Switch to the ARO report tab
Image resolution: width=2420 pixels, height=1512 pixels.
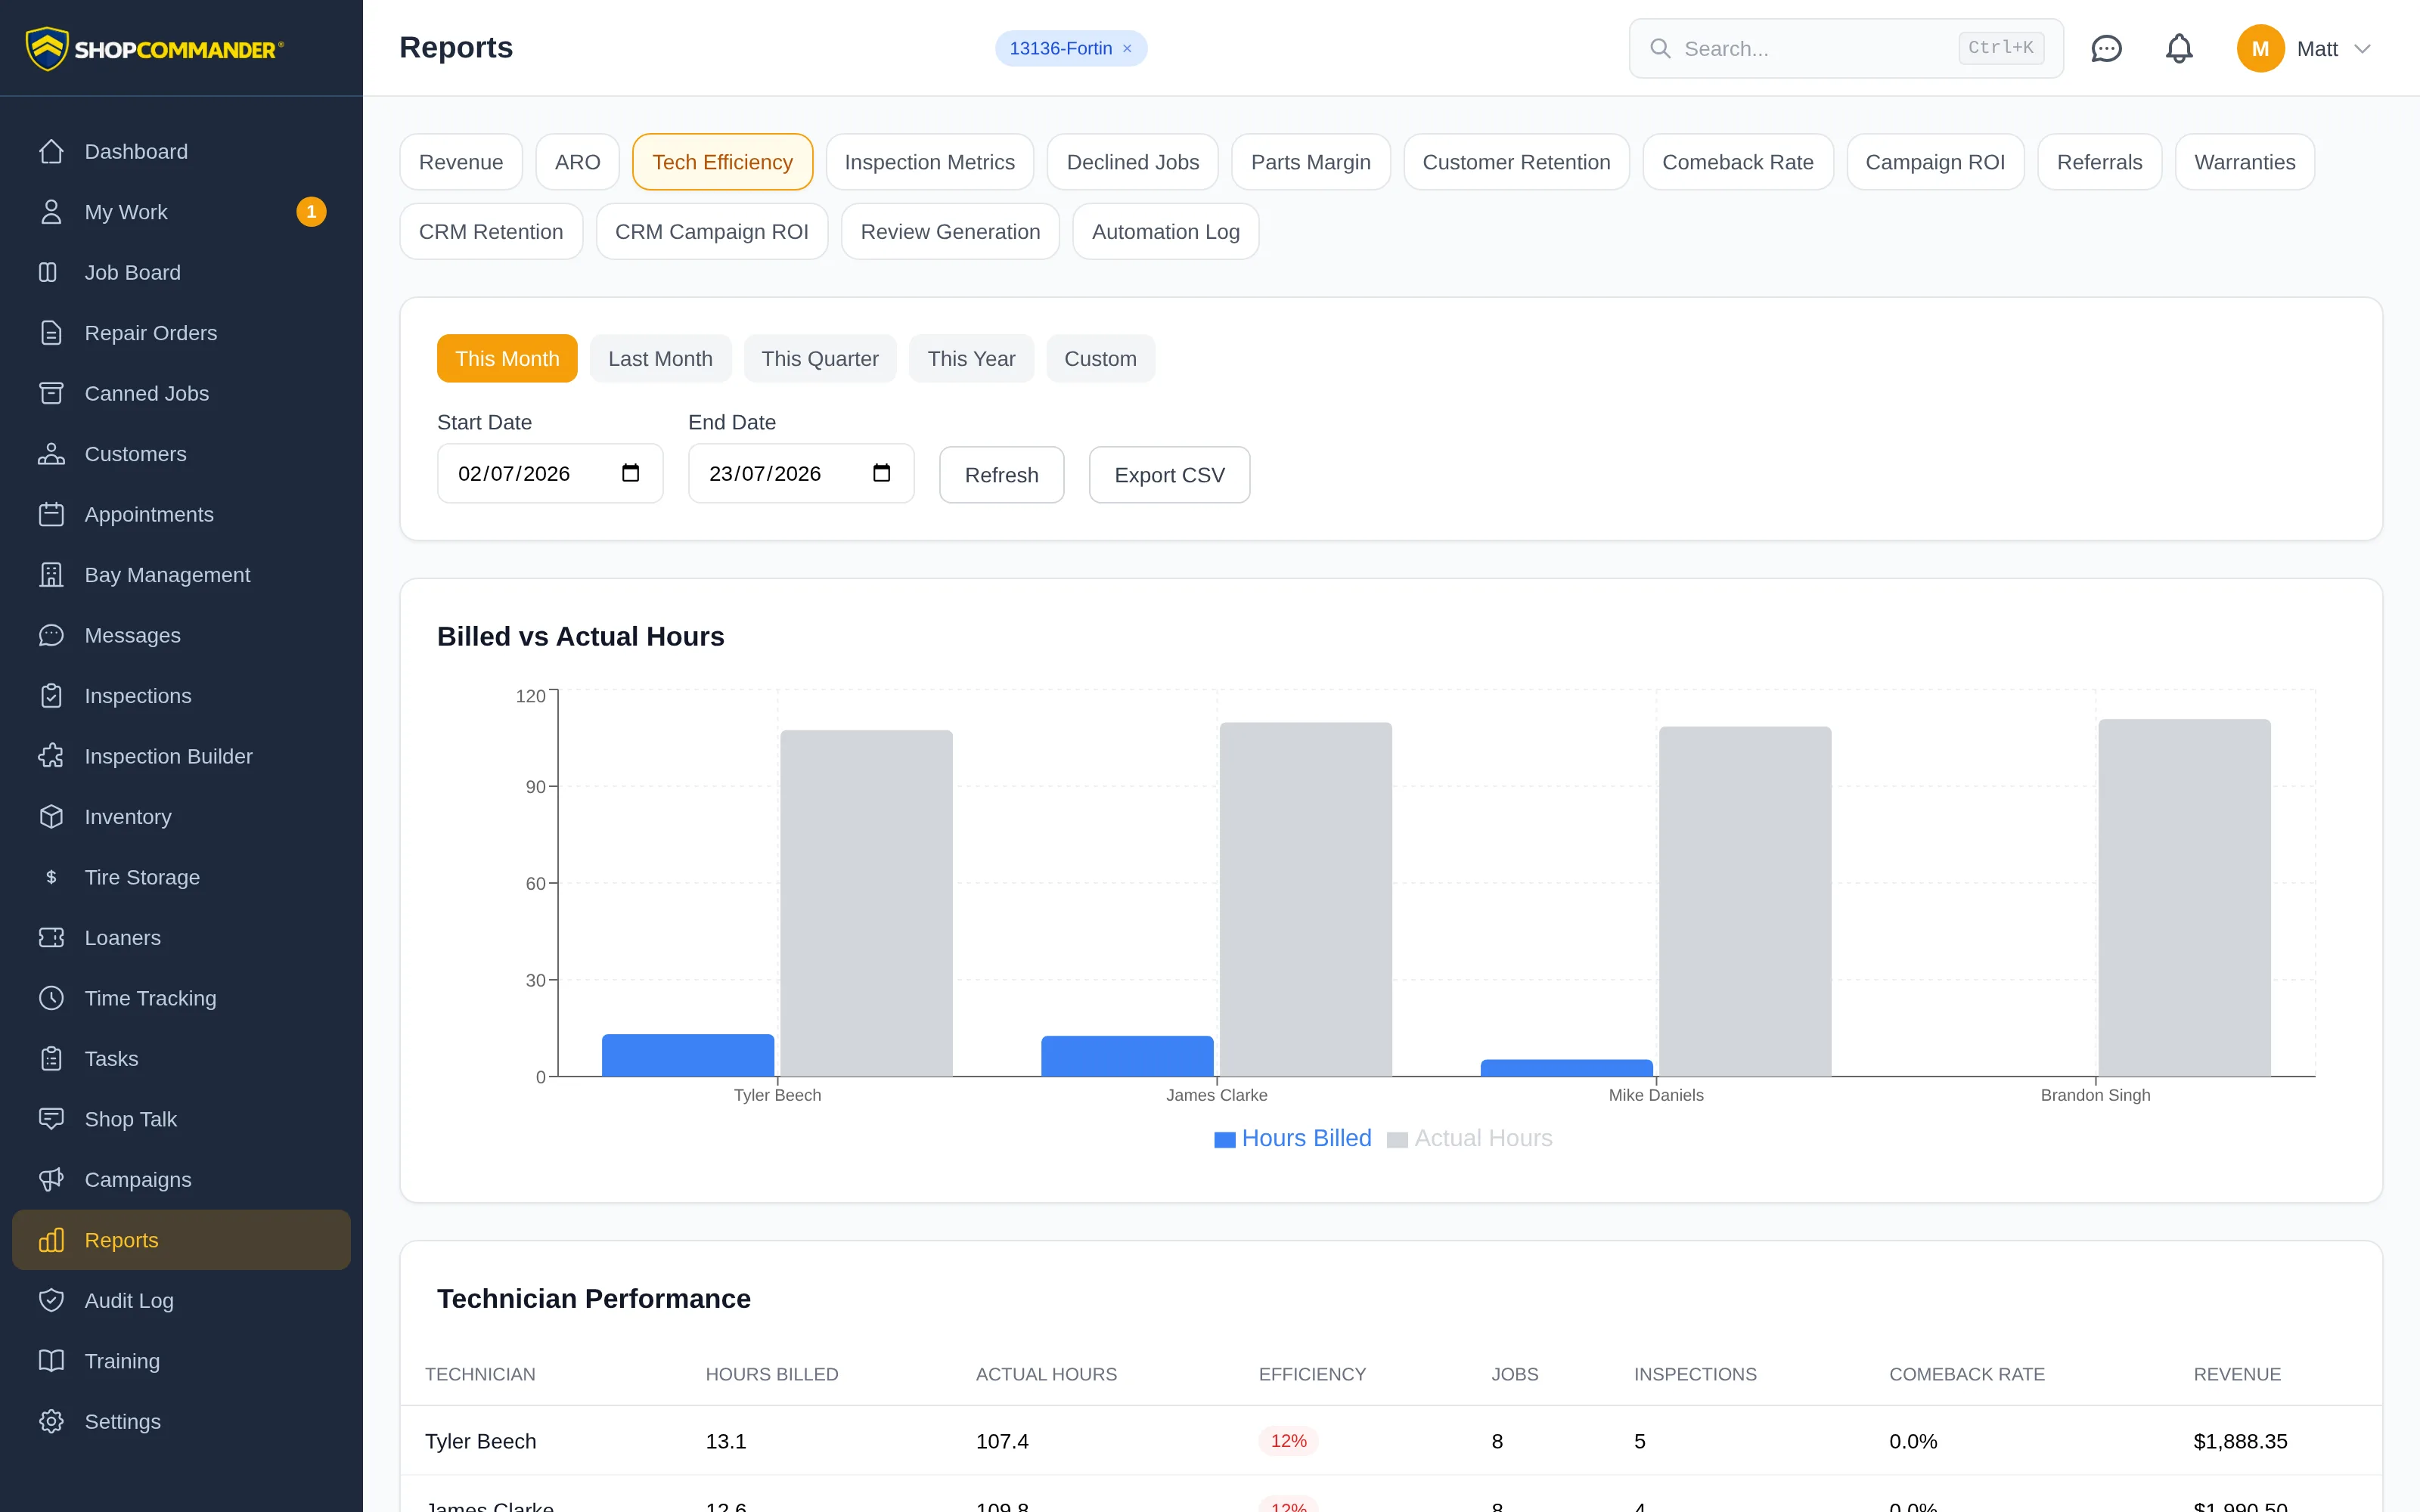pyautogui.click(x=578, y=162)
